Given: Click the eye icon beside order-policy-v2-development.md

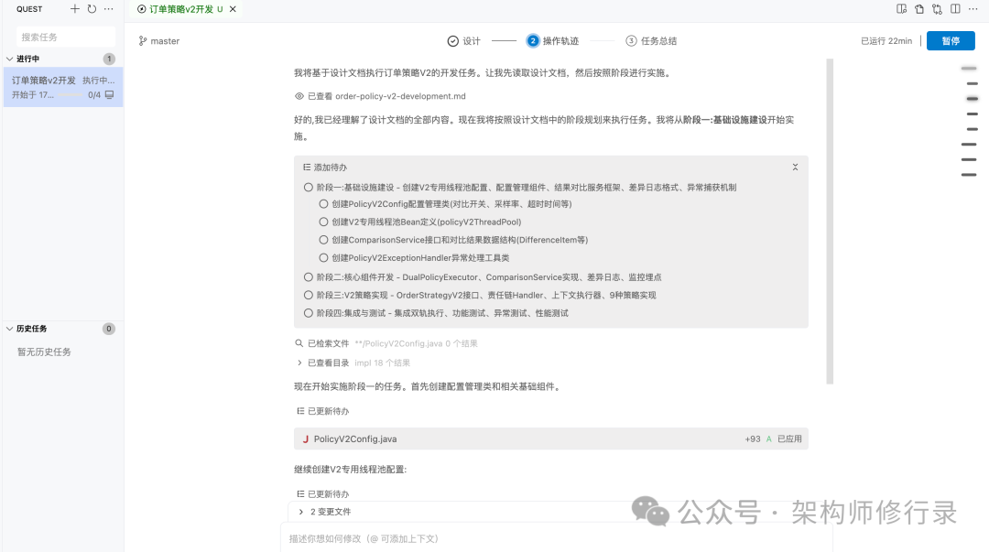Looking at the screenshot, I should 299,96.
